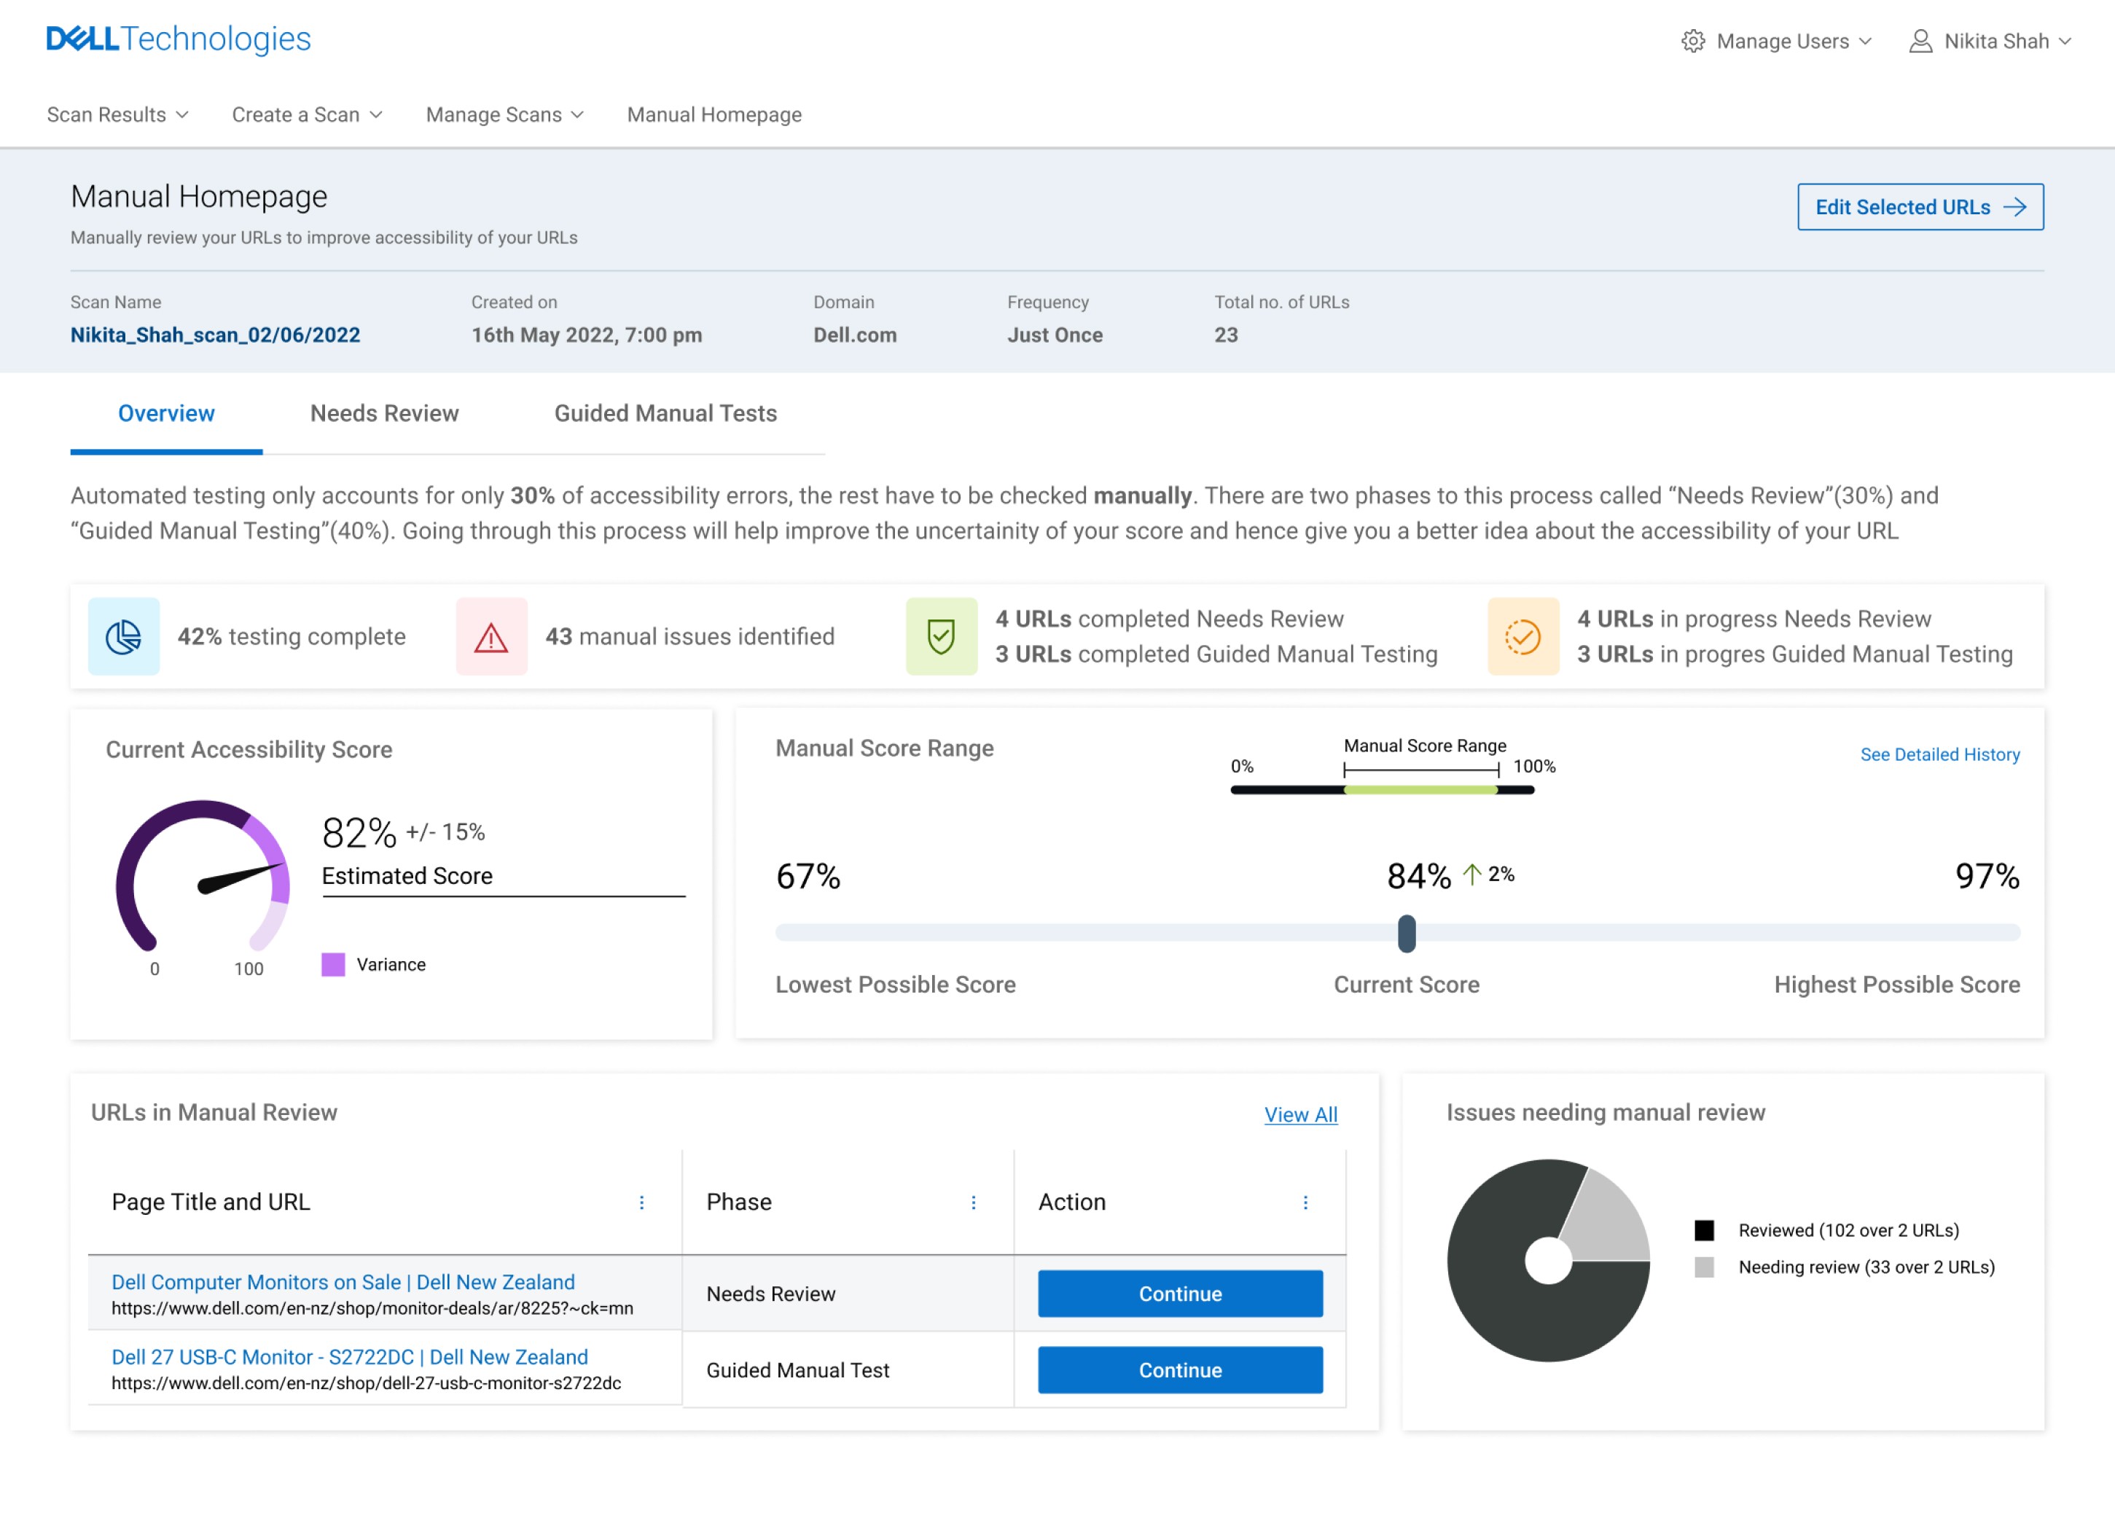Open the See Detailed History link

[x=1939, y=754]
